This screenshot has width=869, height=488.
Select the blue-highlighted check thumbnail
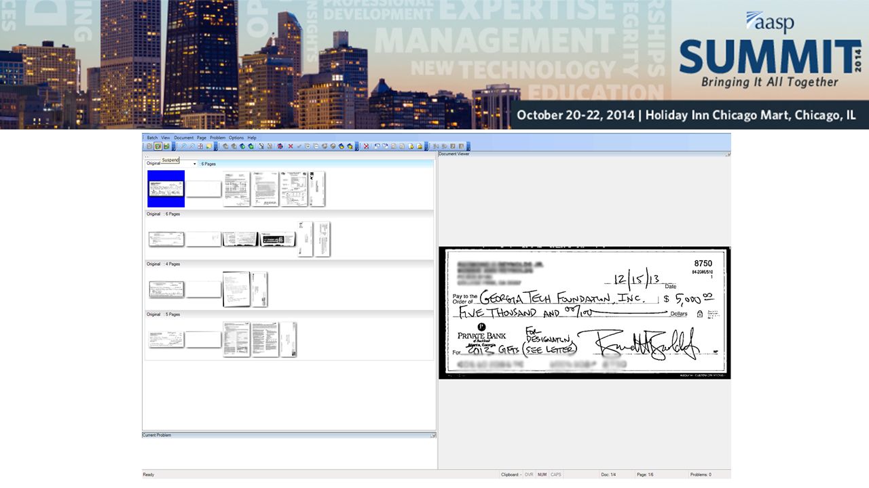tap(166, 188)
